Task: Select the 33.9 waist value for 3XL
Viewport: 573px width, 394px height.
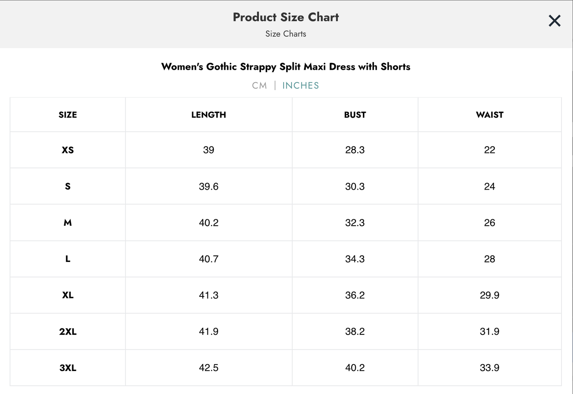Action: click(489, 367)
